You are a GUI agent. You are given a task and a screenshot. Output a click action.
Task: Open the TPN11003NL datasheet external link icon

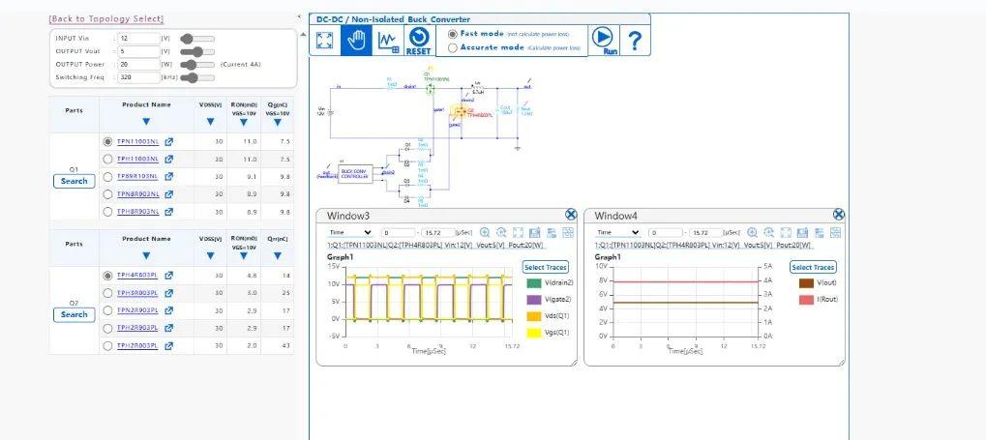(168, 142)
